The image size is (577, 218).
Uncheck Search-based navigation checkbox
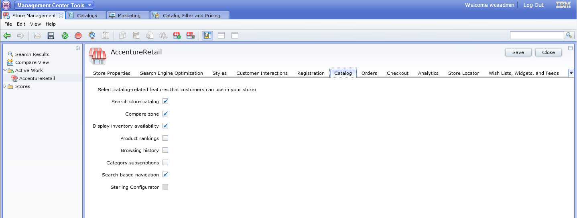pyautogui.click(x=165, y=174)
